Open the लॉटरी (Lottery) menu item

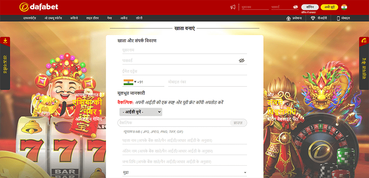(x=139, y=18)
